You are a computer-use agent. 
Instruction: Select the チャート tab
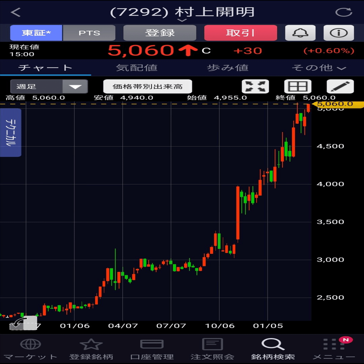coord(45,67)
